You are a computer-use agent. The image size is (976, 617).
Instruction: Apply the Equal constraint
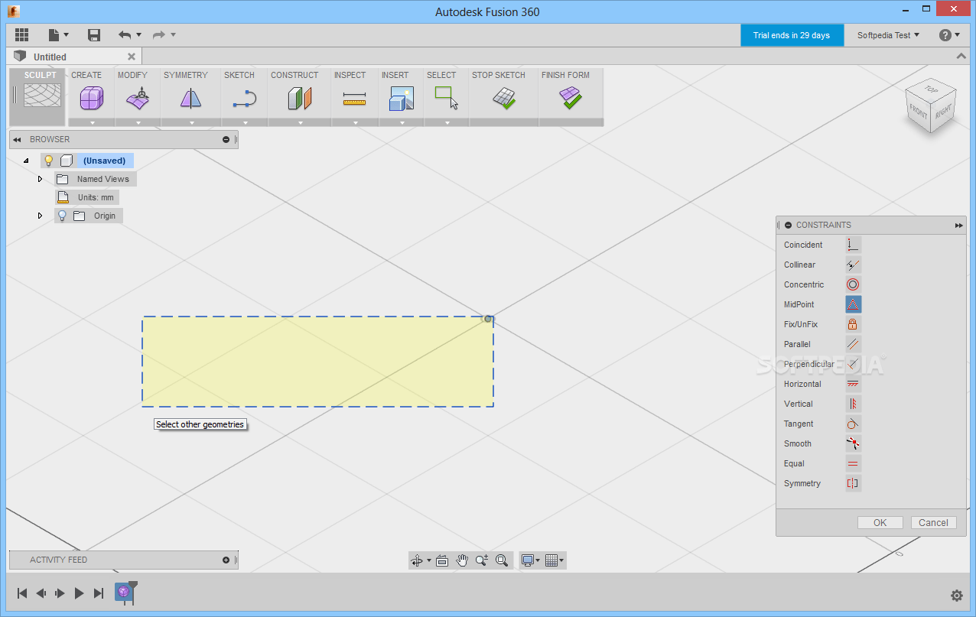[853, 463]
